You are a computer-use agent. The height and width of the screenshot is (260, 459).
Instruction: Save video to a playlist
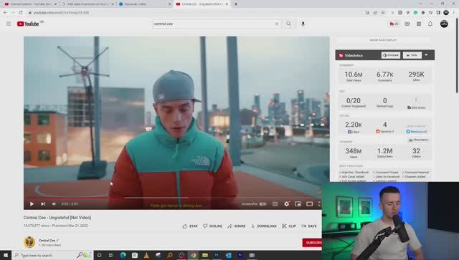pyautogui.click(x=309, y=226)
